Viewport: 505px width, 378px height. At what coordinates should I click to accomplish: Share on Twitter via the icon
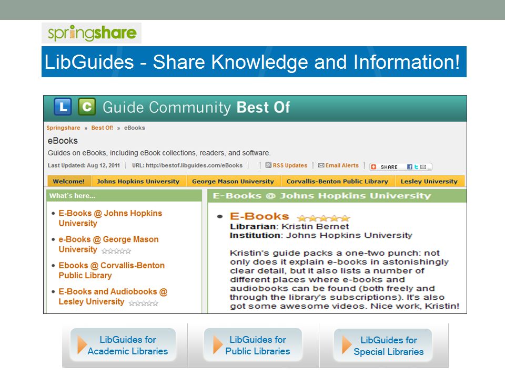[x=416, y=167]
